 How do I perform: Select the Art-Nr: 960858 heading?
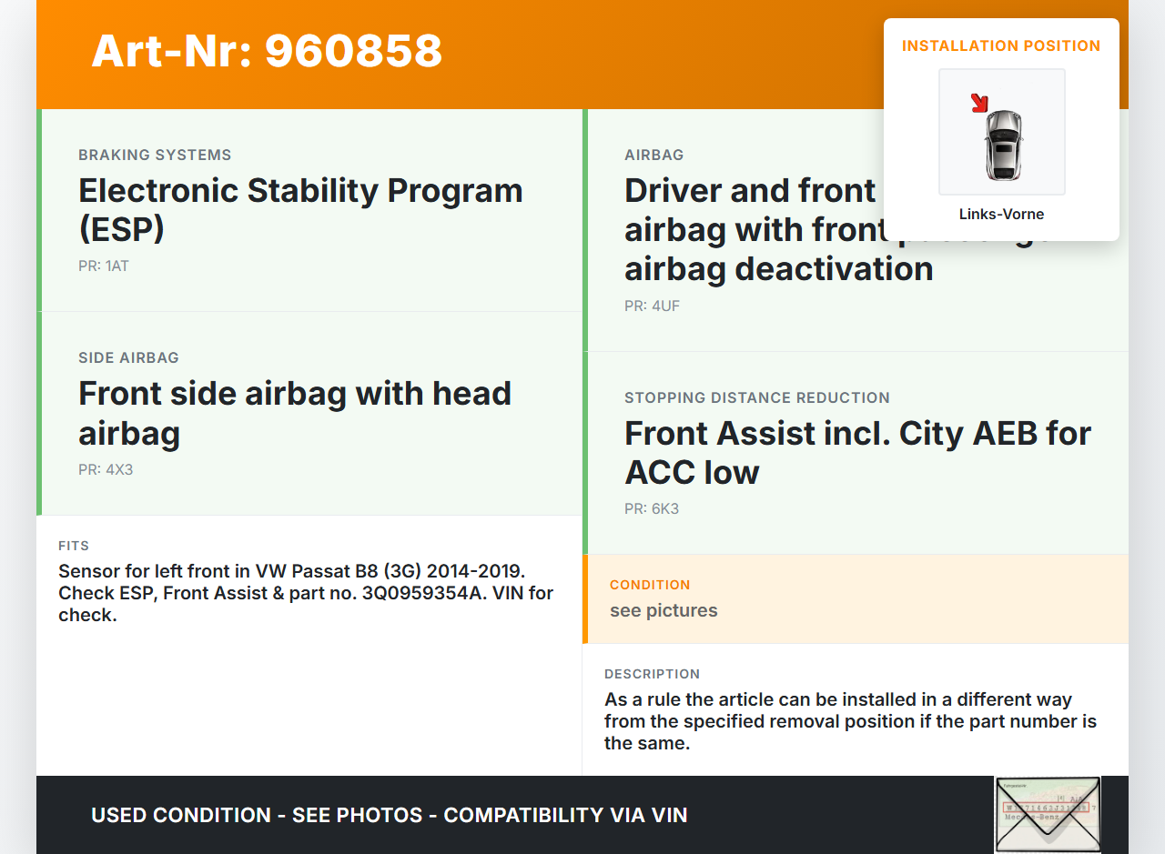(x=267, y=51)
